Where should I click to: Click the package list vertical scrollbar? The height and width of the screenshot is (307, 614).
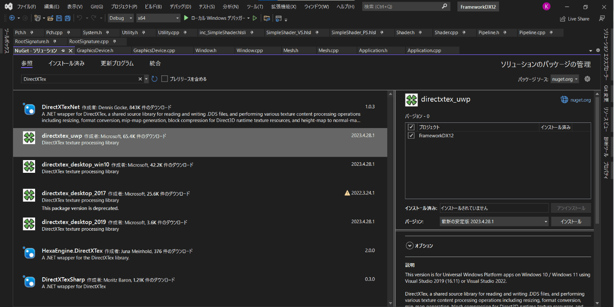tap(391, 197)
